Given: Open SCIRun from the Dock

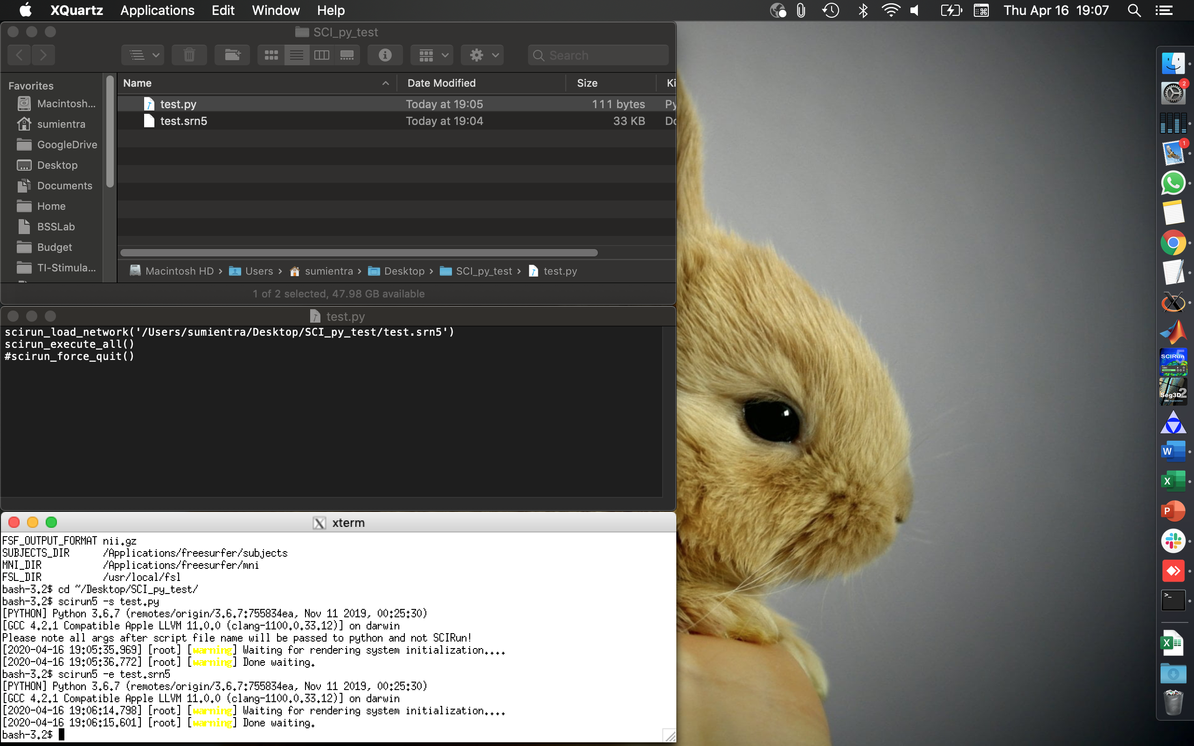Looking at the screenshot, I should 1173,363.
